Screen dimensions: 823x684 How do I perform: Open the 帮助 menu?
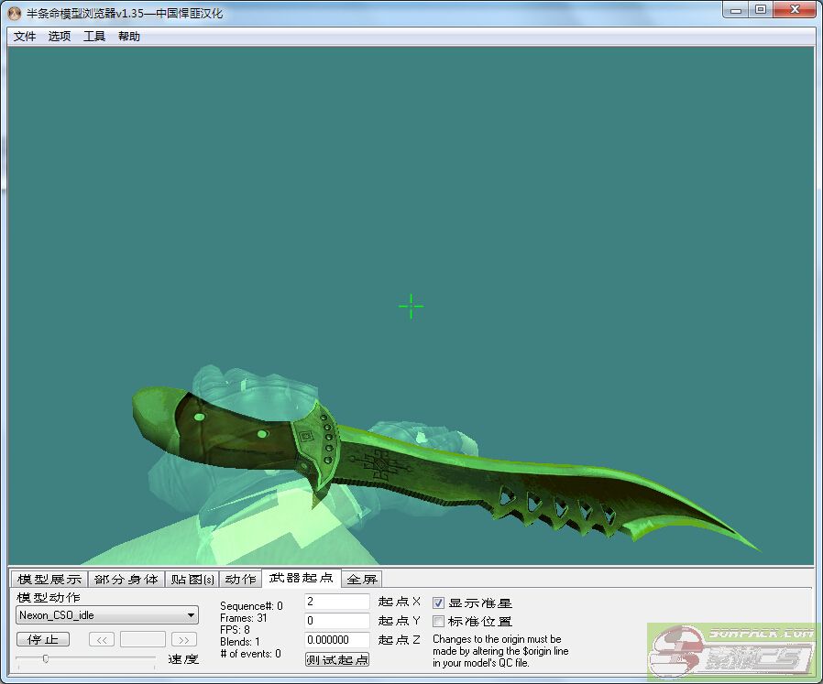[x=129, y=37]
